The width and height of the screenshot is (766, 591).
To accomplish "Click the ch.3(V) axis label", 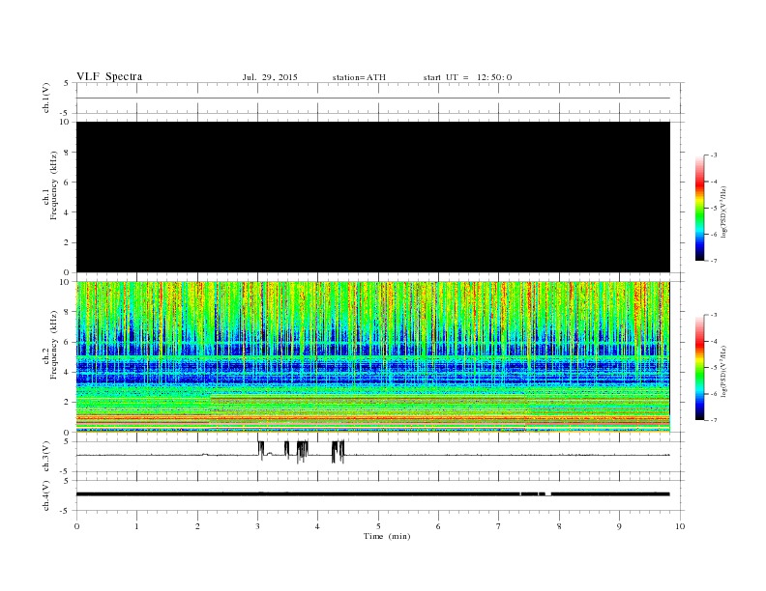I will (x=46, y=457).
